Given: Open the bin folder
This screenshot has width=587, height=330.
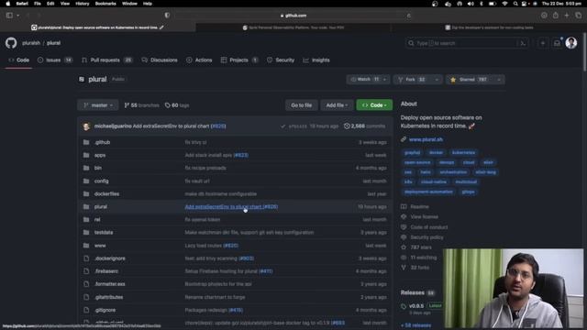Looking at the screenshot, I should 98,168.
